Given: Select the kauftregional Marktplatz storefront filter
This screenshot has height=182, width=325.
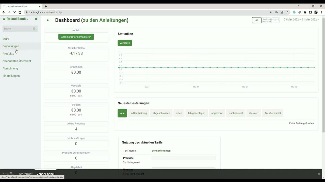Looking at the screenshot, I should (266, 20).
